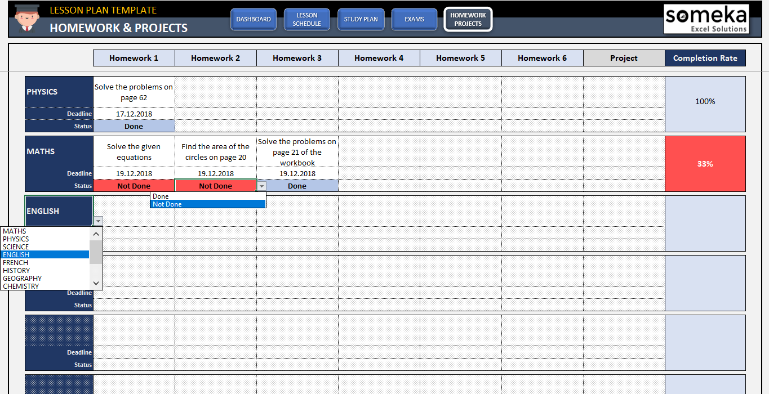Image resolution: width=769 pixels, height=394 pixels.
Task: Click the Homework 4 column header
Action: point(379,57)
